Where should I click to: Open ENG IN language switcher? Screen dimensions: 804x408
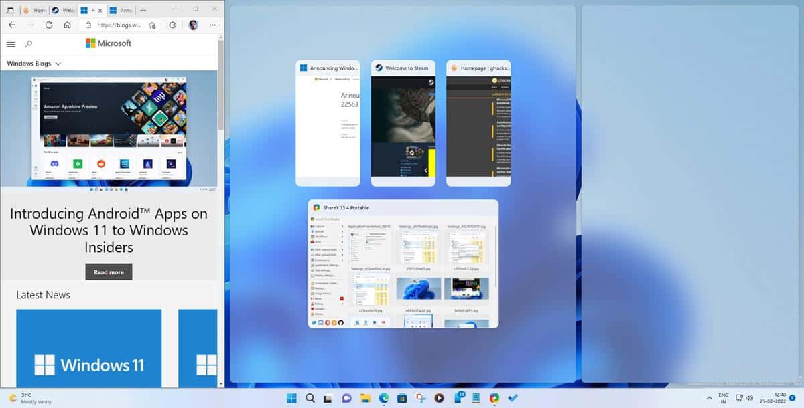tap(724, 398)
